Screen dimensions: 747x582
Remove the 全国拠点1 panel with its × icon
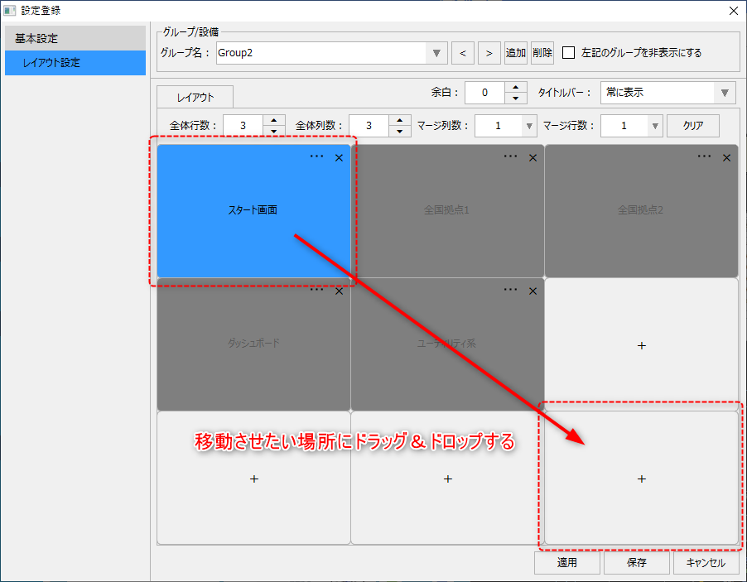click(x=532, y=156)
